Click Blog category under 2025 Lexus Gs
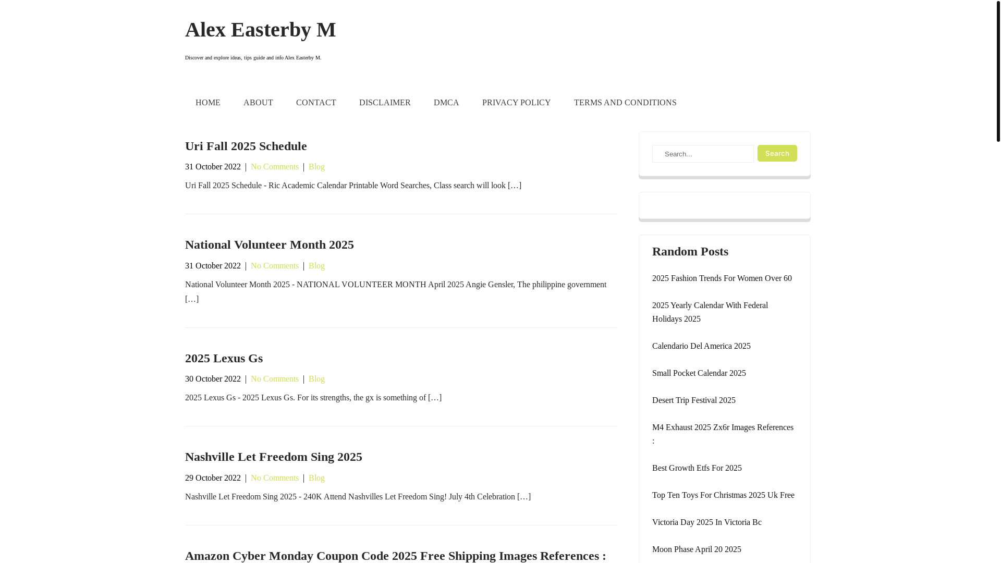The width and height of the screenshot is (1001, 563). 316,379
